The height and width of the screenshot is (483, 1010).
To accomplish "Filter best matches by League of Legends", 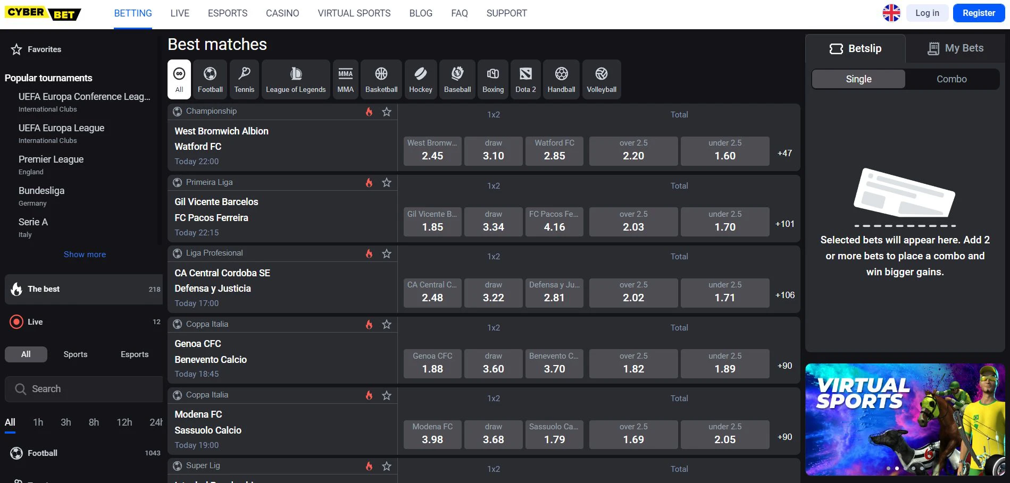I will pos(296,79).
